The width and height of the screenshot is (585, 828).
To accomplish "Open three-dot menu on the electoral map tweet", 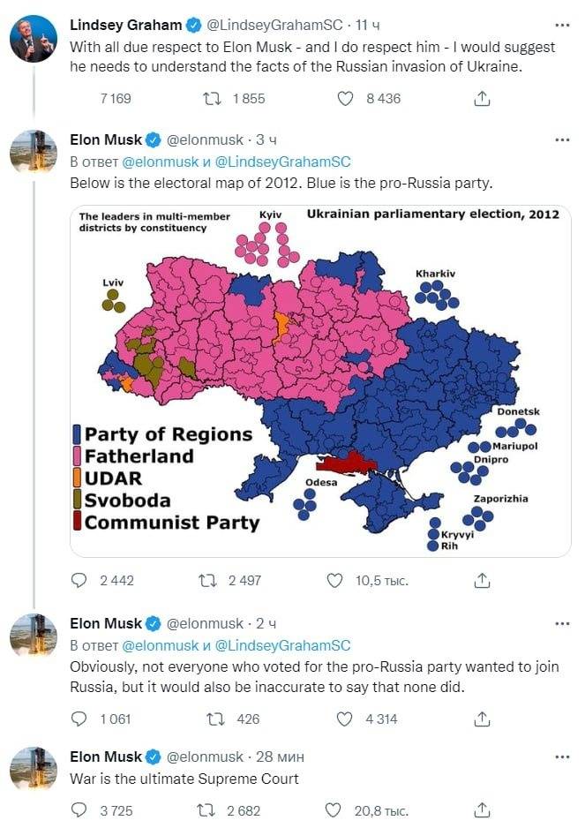I will pos(563,140).
